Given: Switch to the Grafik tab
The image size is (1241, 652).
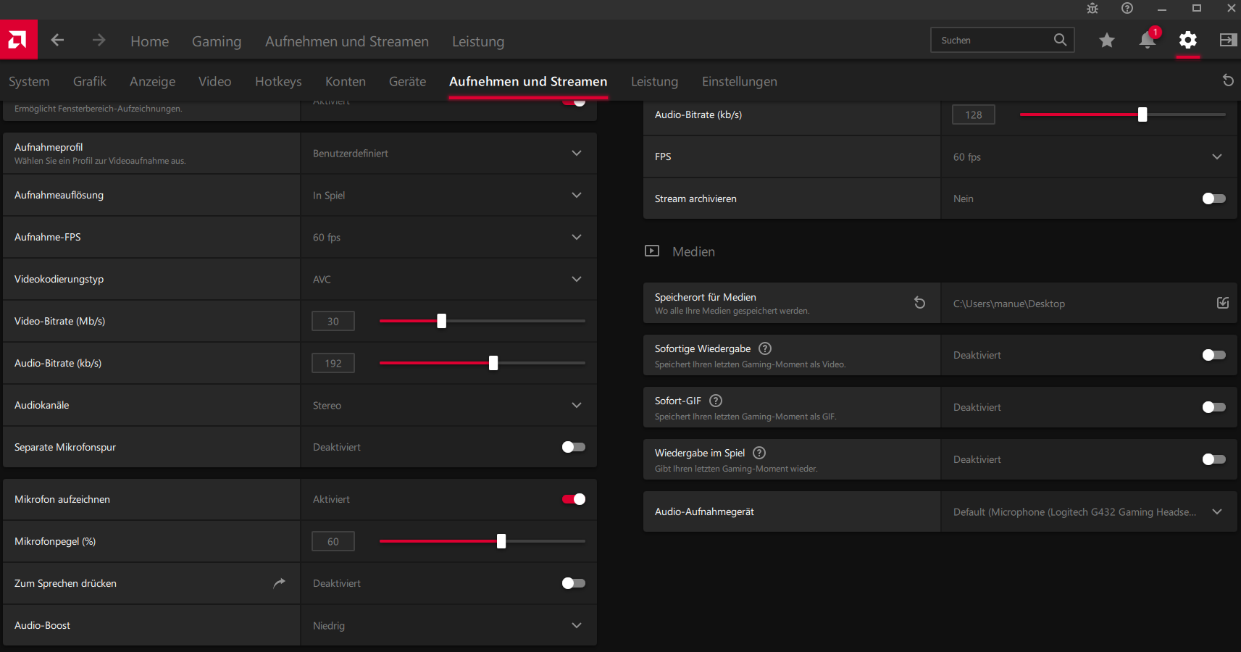Looking at the screenshot, I should click(x=90, y=82).
